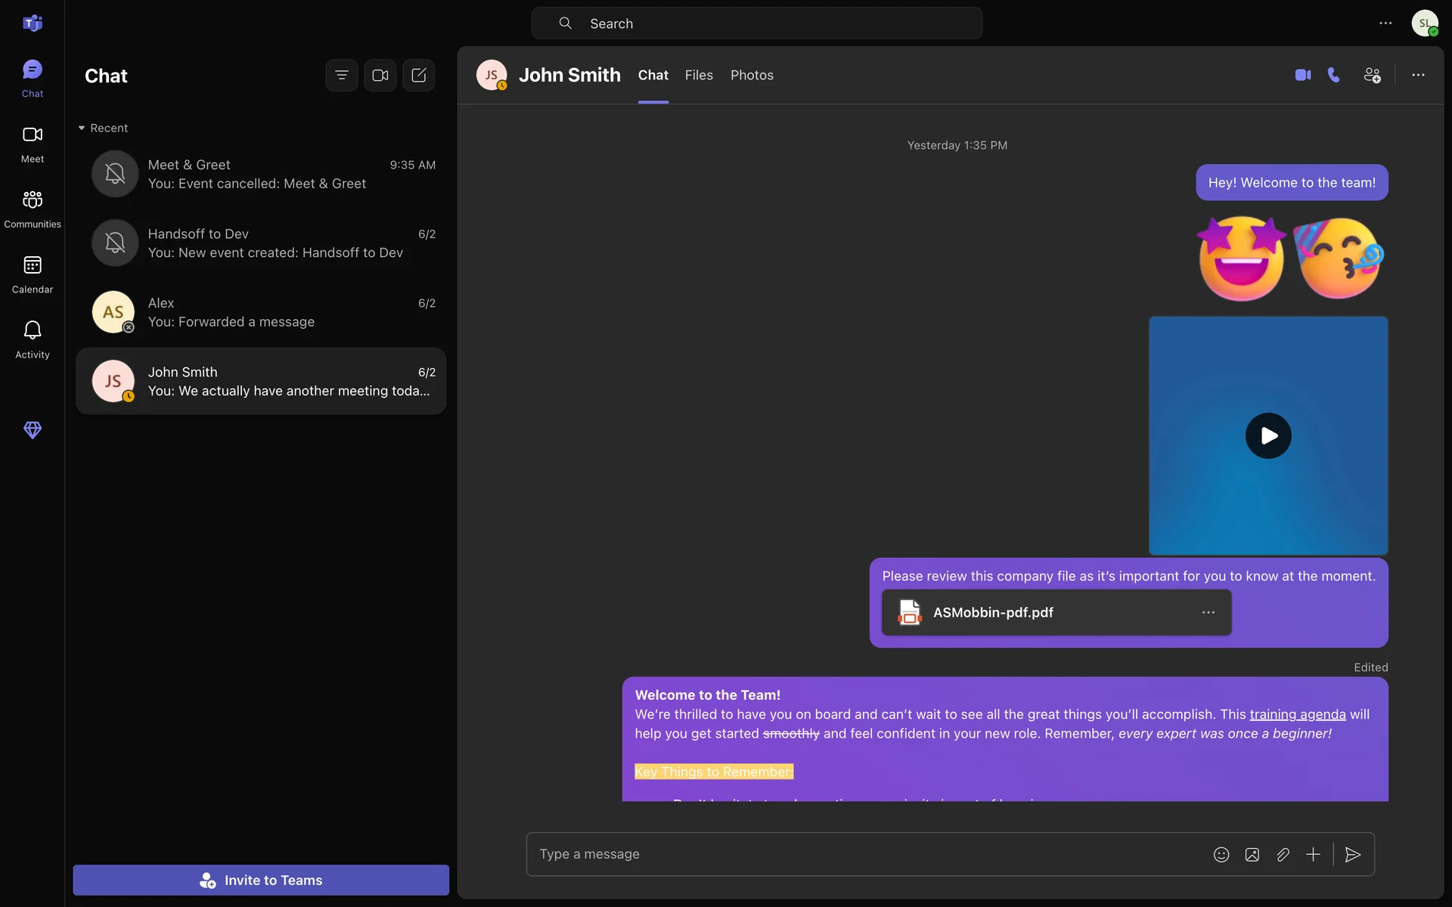Open the Filter chats icon

coord(342,76)
